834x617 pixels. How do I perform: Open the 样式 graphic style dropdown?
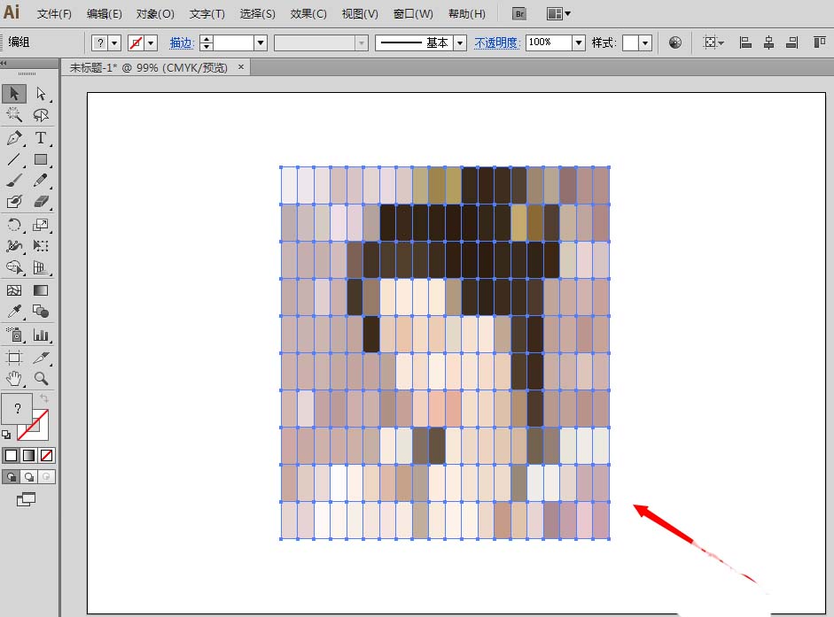click(645, 42)
